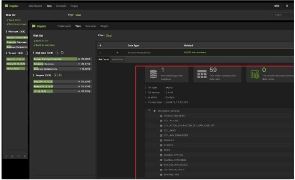Click the RidgeBot logo in back window
The image size is (295, 180).
pos(12,6)
